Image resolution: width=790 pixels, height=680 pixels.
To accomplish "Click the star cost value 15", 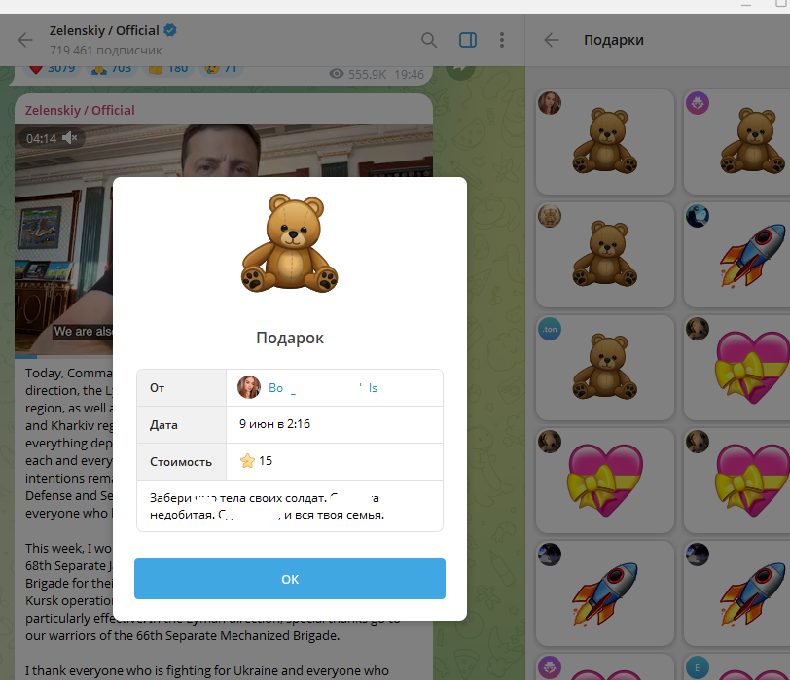I will pyautogui.click(x=256, y=461).
